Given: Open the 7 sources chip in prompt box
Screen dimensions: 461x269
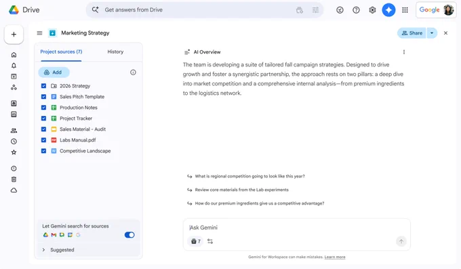Looking at the screenshot, I should 195,241.
